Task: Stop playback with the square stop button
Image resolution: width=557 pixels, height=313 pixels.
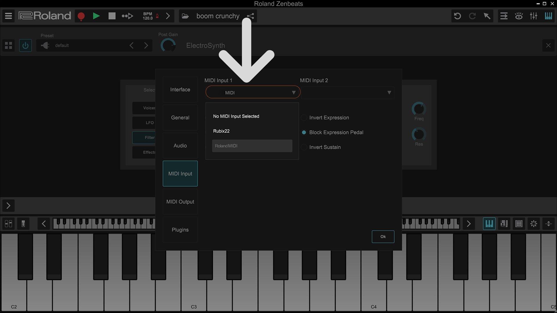Action: [x=112, y=16]
